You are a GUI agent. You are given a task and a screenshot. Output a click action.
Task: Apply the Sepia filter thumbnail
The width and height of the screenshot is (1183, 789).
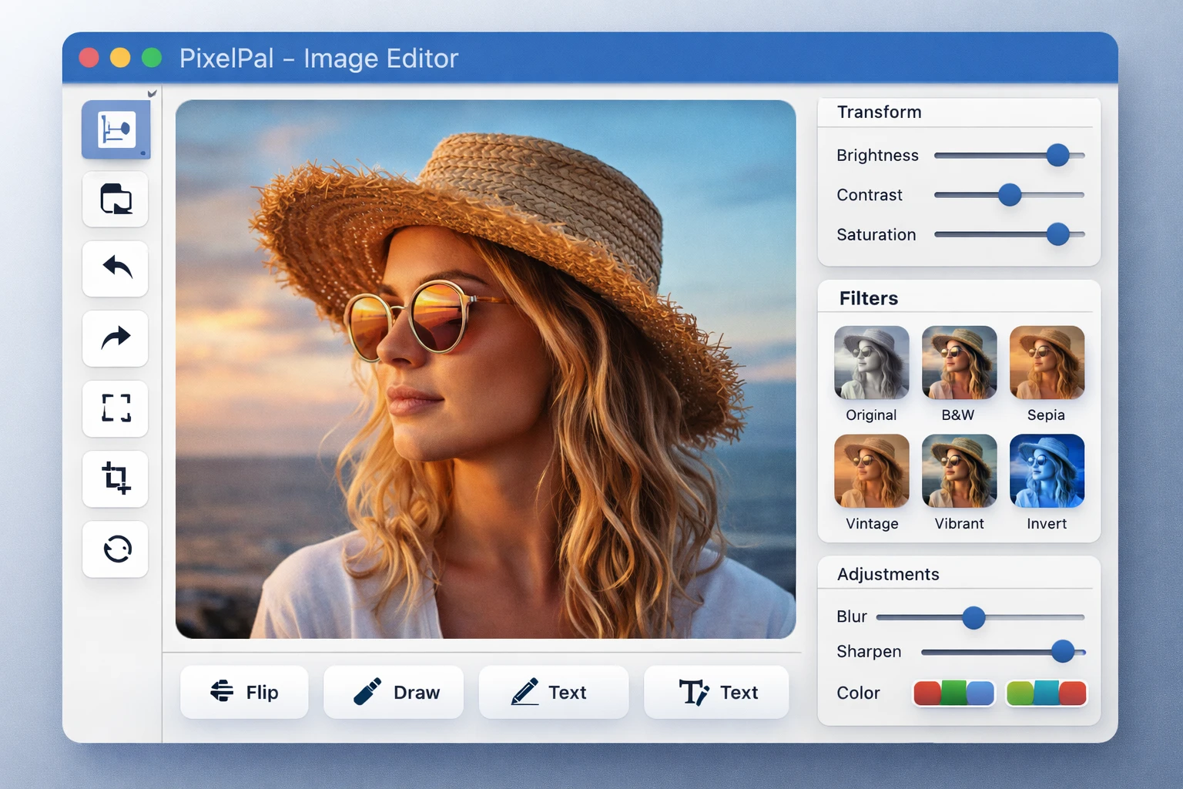tap(1046, 363)
